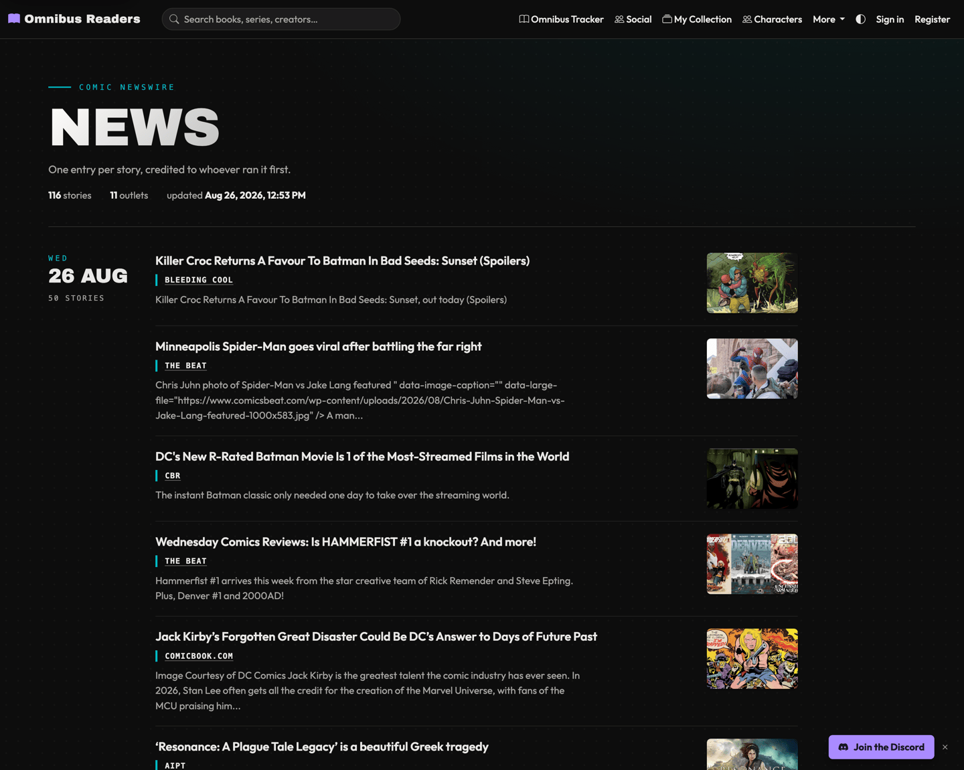Dismiss the Discord banner with the X
964x770 pixels.
pyautogui.click(x=945, y=747)
